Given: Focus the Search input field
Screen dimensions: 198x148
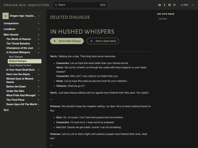Looking at the screenshot, I should 80,5.
